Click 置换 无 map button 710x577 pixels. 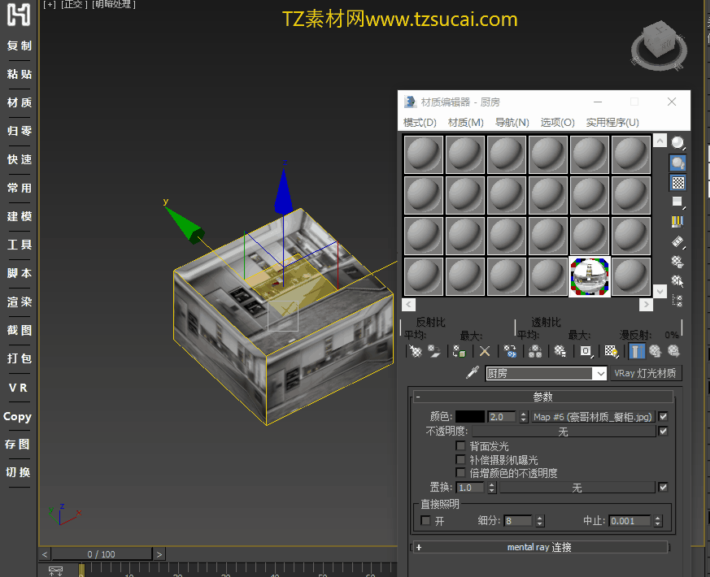[577, 488]
